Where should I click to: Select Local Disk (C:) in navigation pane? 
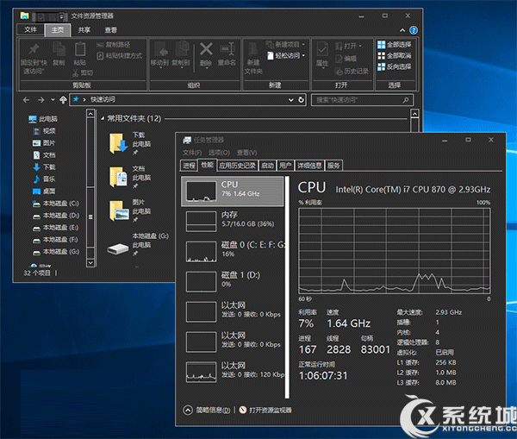click(56, 204)
